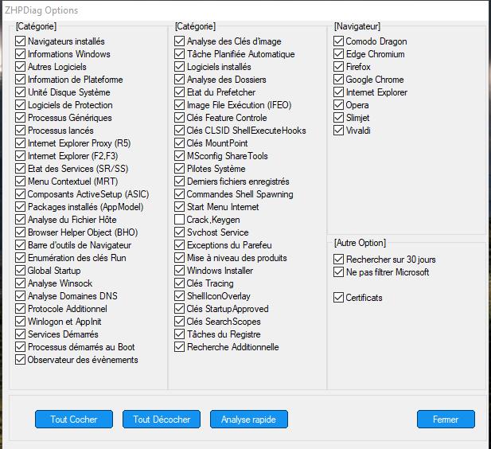
Task: Disable the Firefox browser checkbox
Action: coord(339,67)
